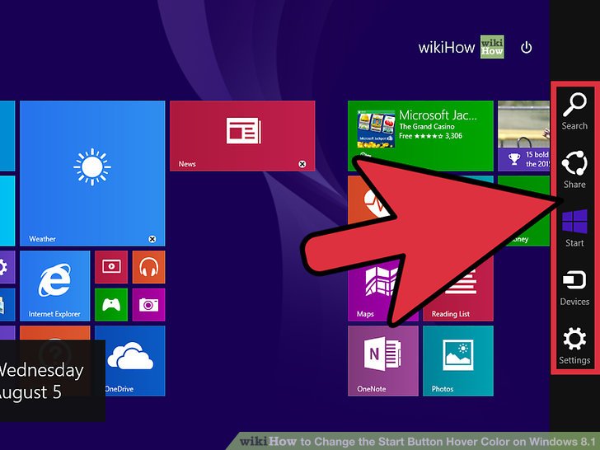The image size is (600, 450).
Task: Open the OneDrive tile
Action: coord(129,360)
